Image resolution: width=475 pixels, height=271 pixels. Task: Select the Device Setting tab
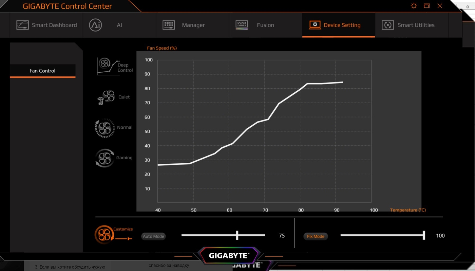click(x=339, y=25)
